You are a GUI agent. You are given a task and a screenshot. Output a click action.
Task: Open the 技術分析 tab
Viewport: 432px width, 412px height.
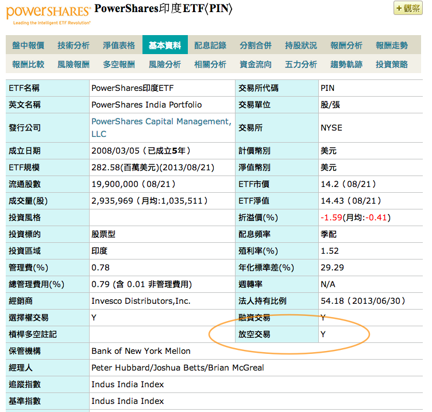[74, 45]
